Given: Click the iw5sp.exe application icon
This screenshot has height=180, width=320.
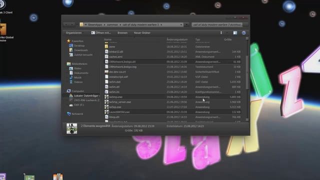Looking at the screenshot, I should coord(106,107).
